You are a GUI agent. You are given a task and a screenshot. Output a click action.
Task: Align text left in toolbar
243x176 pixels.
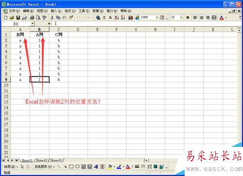coord(195,17)
